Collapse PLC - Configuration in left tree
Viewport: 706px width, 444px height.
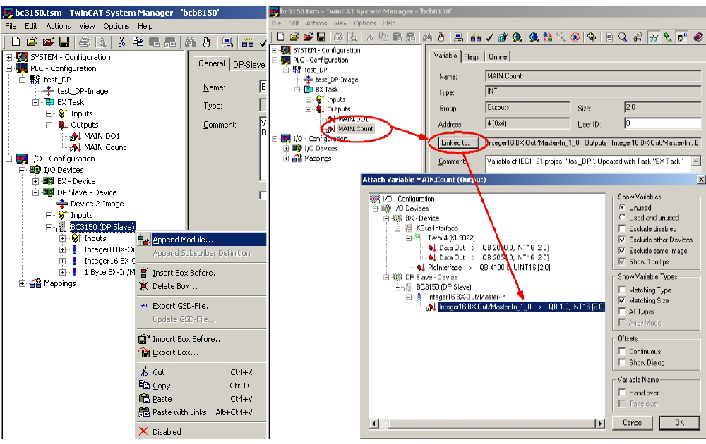(x=8, y=69)
